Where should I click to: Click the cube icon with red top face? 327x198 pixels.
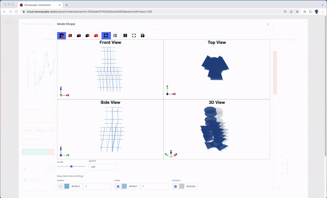click(79, 36)
